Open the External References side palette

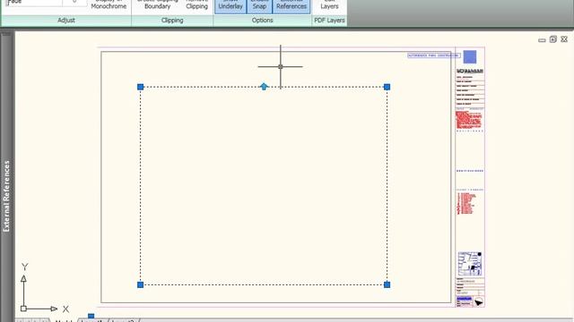pyautogui.click(x=6, y=196)
